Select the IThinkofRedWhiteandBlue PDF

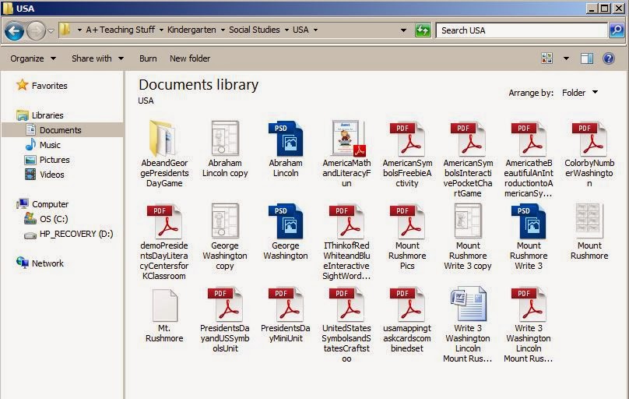pyautogui.click(x=346, y=242)
